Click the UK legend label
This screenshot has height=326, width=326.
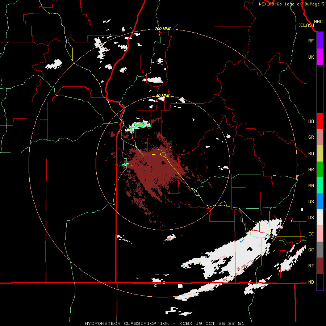tap(311, 57)
